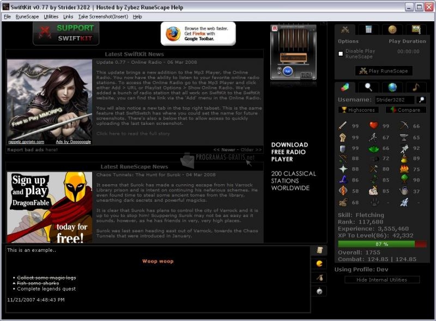This screenshot has width=436, height=321.
Task: Select the Fletching skill icon
Action: (373, 180)
